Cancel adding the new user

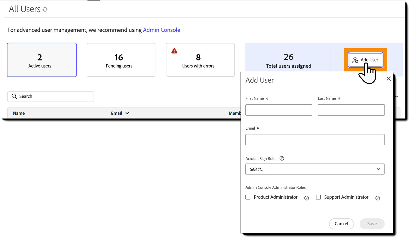pos(341,224)
